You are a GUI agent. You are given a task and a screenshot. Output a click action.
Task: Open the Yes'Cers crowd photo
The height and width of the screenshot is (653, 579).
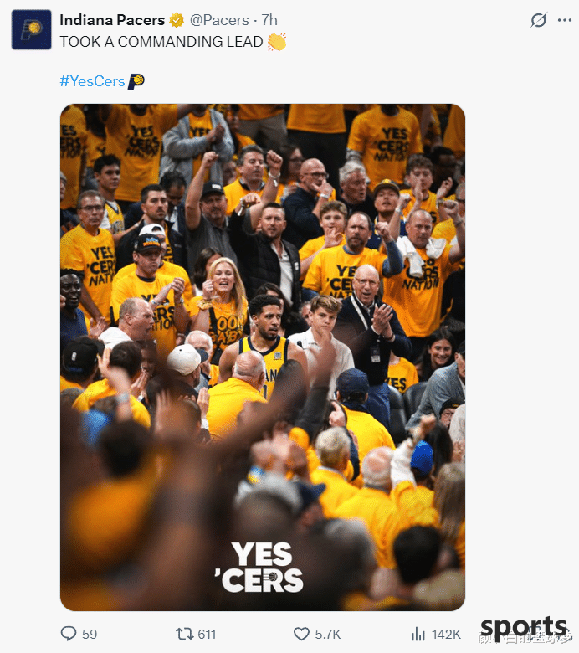263,357
